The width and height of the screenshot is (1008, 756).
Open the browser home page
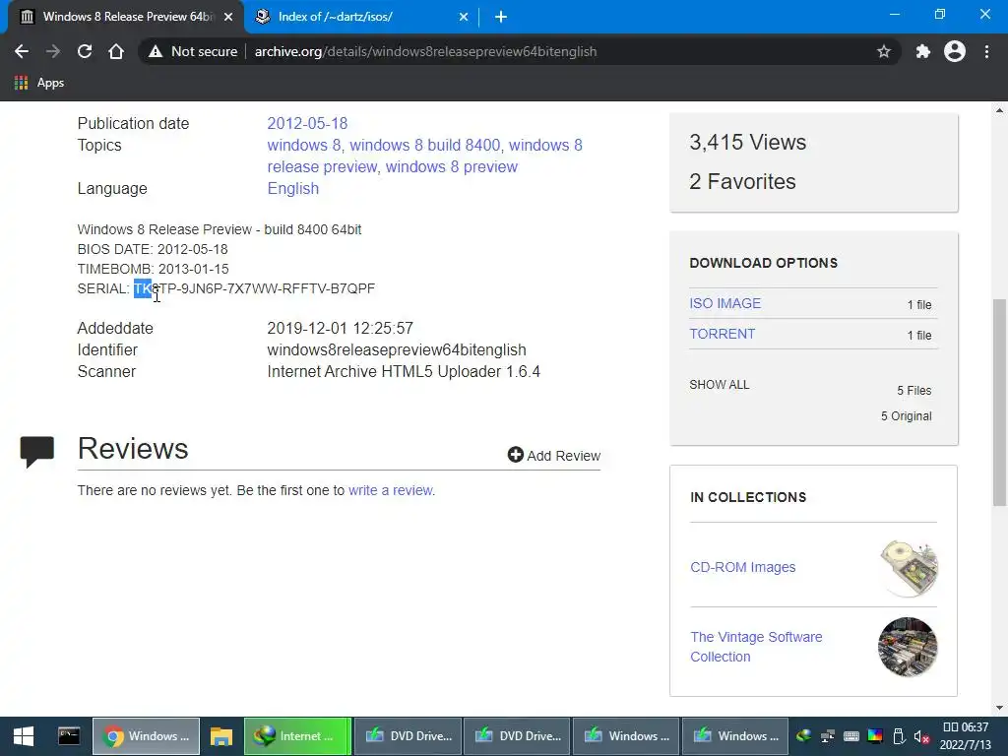click(116, 51)
